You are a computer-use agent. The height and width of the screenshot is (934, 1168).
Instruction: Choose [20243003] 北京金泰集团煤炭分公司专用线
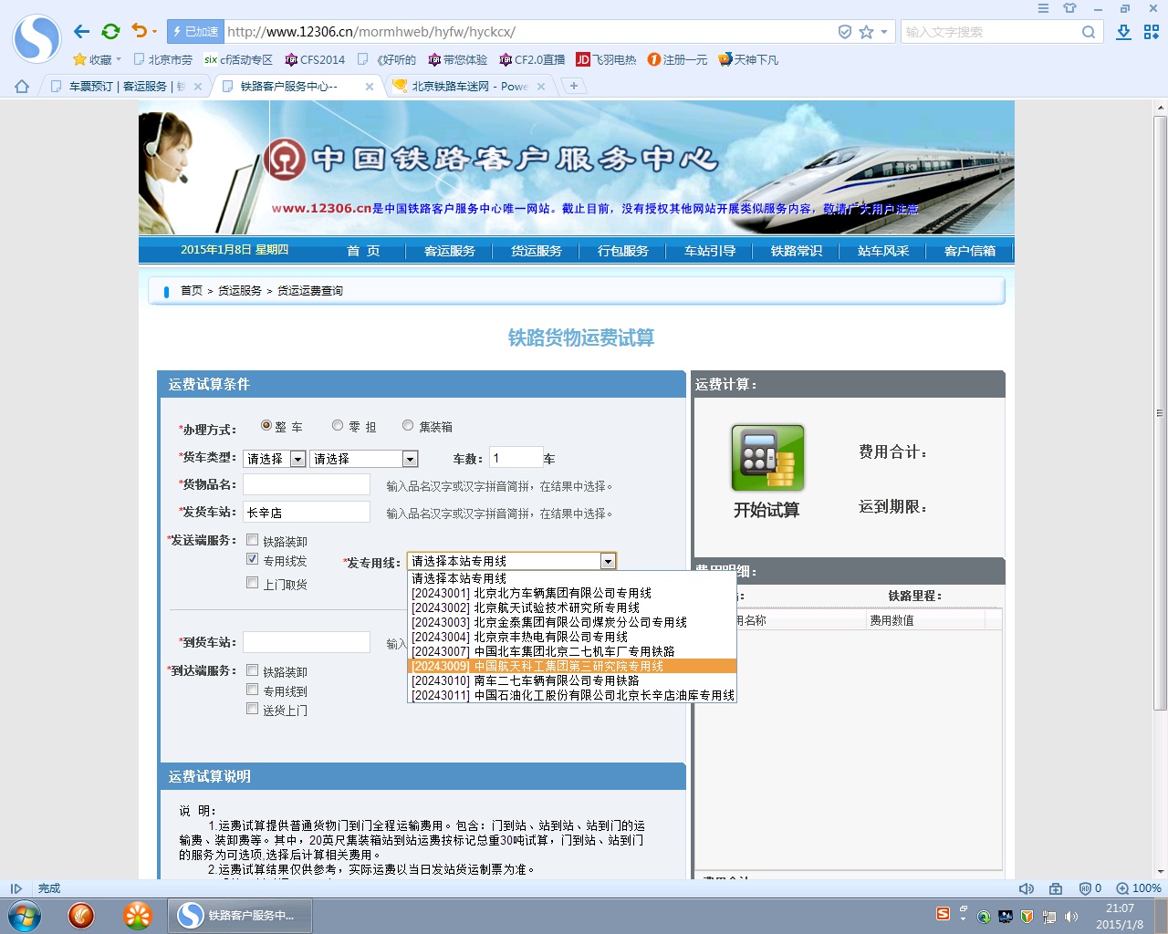(x=572, y=622)
